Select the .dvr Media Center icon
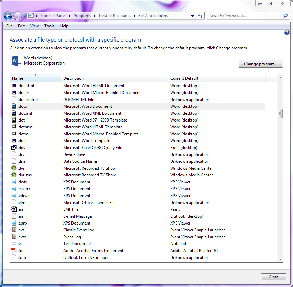Screen dimensions: 293x287 14,168
